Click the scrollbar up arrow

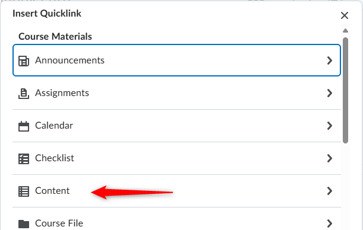click(345, 30)
